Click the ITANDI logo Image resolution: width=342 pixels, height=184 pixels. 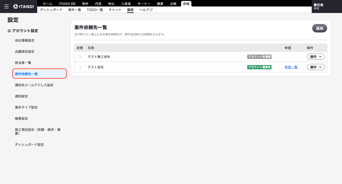23,7
